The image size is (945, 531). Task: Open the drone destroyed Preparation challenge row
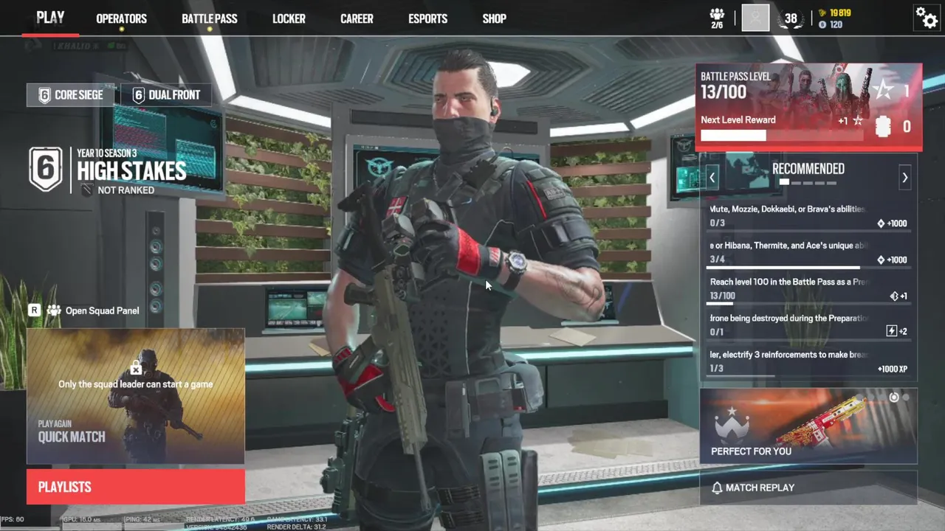pyautogui.click(x=808, y=325)
